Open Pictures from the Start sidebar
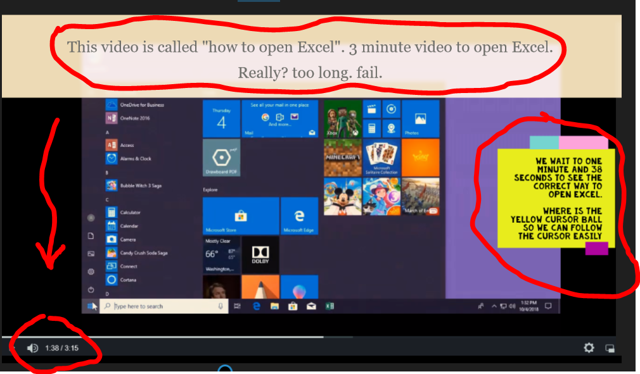Viewport: 640px width, 374px height. tap(91, 254)
